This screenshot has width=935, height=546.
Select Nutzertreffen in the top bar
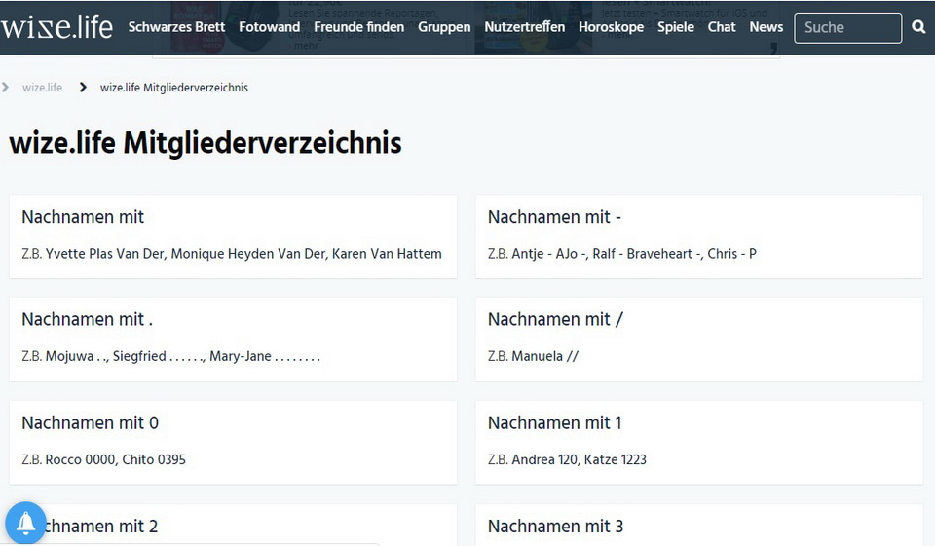tap(524, 27)
